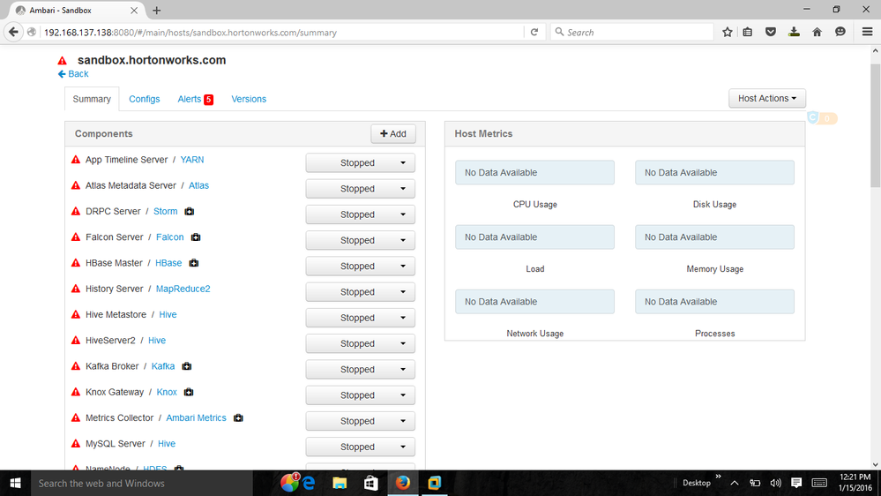This screenshot has height=496, width=881.
Task: Open the Metrics Collector Stopped dropdown
Action: [x=360, y=421]
